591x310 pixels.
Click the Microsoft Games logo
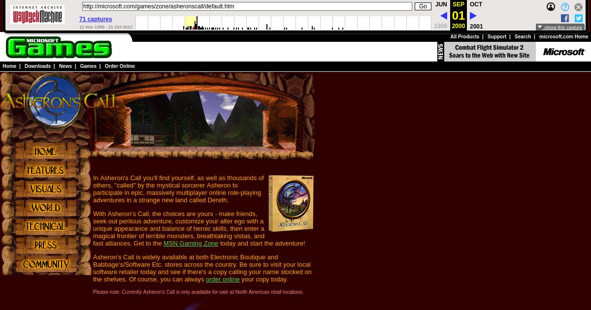click(59, 47)
